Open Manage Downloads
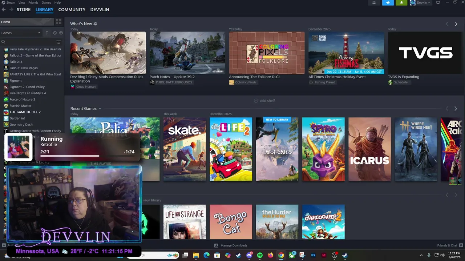Image resolution: width=465 pixels, height=261 pixels. coord(231,245)
